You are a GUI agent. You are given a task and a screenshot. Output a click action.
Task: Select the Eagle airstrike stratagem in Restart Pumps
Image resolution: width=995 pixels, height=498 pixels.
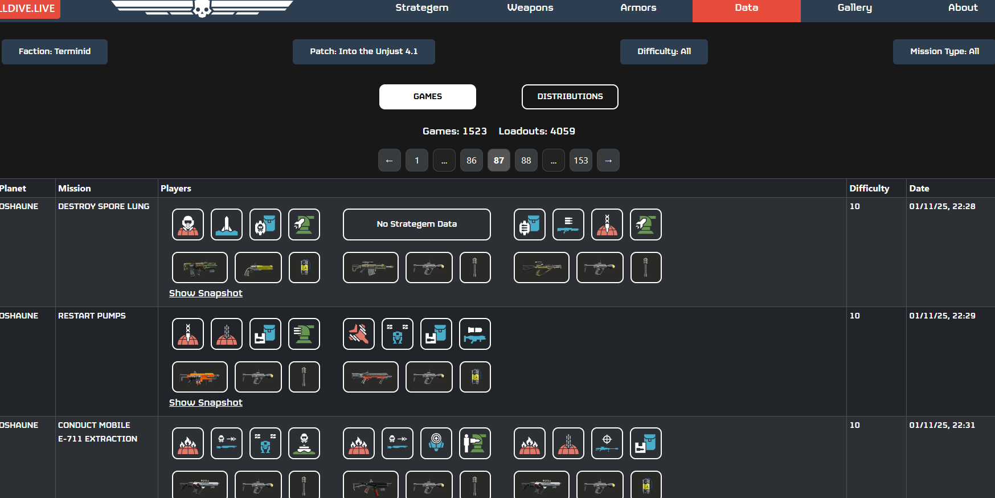[359, 334]
